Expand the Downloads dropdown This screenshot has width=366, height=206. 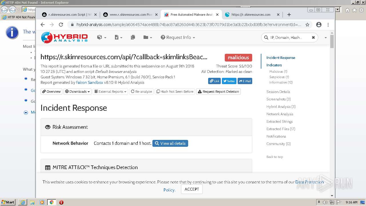click(77, 92)
